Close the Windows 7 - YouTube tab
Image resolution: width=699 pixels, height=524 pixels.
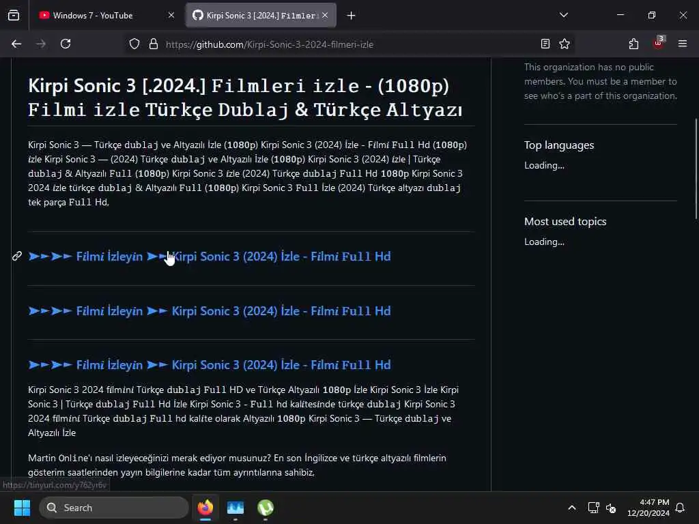tap(171, 16)
